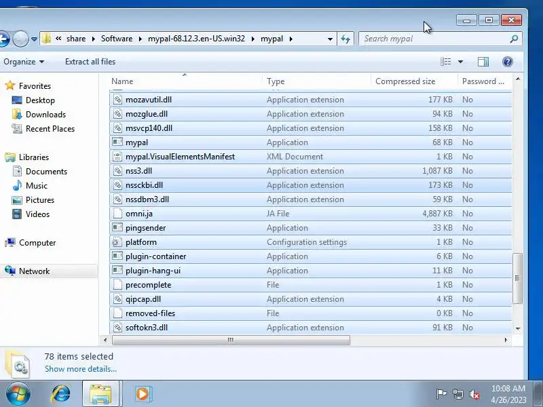
Task: Click the omni.ja file icon
Action: [x=117, y=214]
